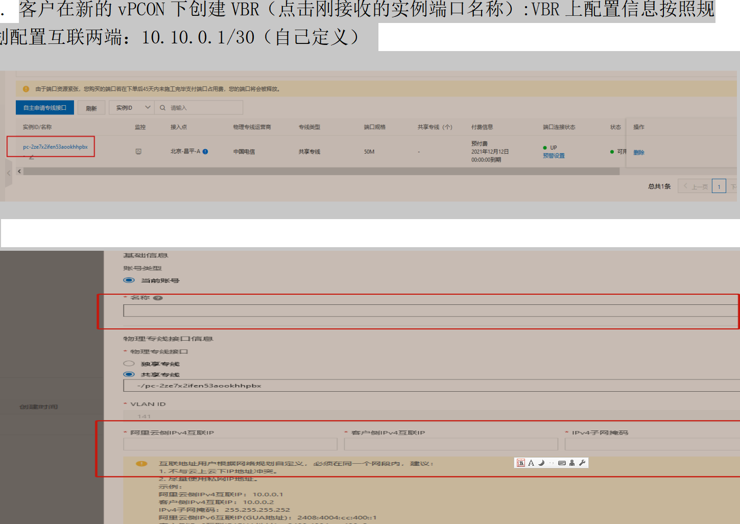Image resolution: width=740 pixels, height=524 pixels.
Task: Click the VLAN ID field showing 141
Action: [431, 416]
